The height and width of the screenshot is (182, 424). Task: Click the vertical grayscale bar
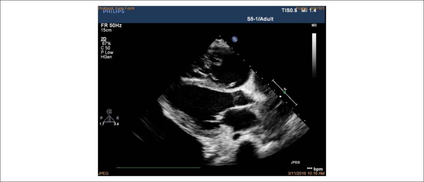click(314, 55)
